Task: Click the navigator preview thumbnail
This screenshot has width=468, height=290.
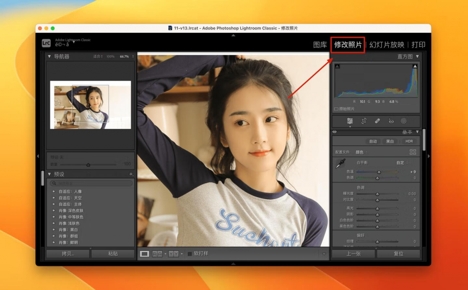Action: pyautogui.click(x=90, y=105)
